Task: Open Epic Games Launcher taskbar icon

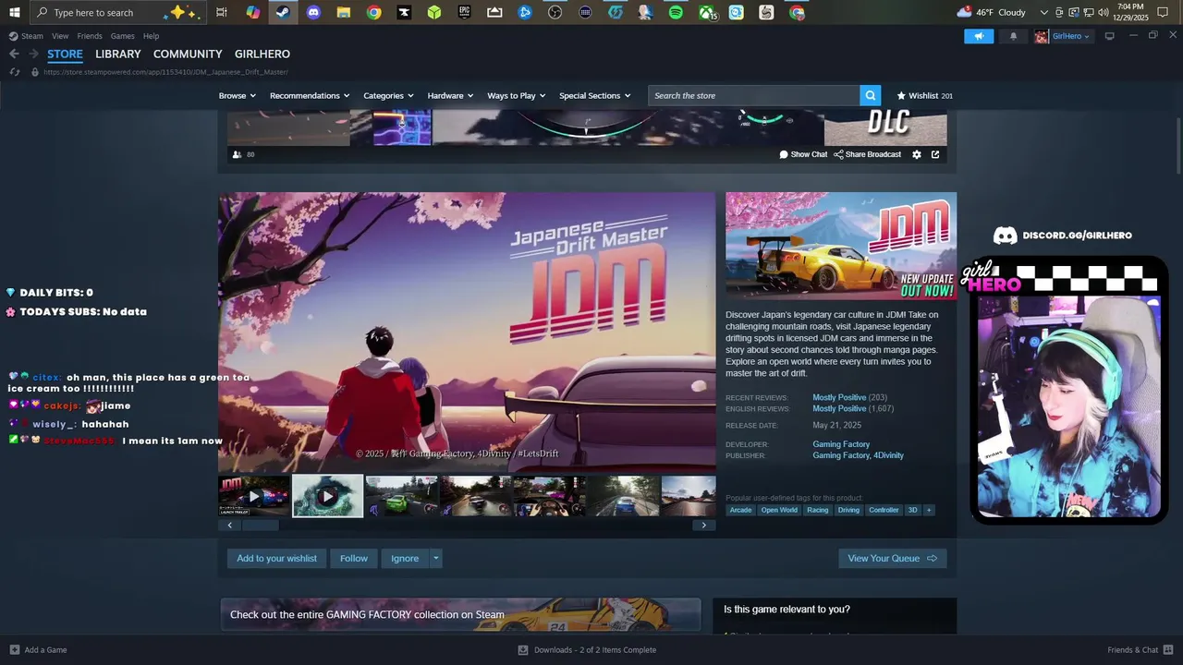Action: [x=464, y=12]
